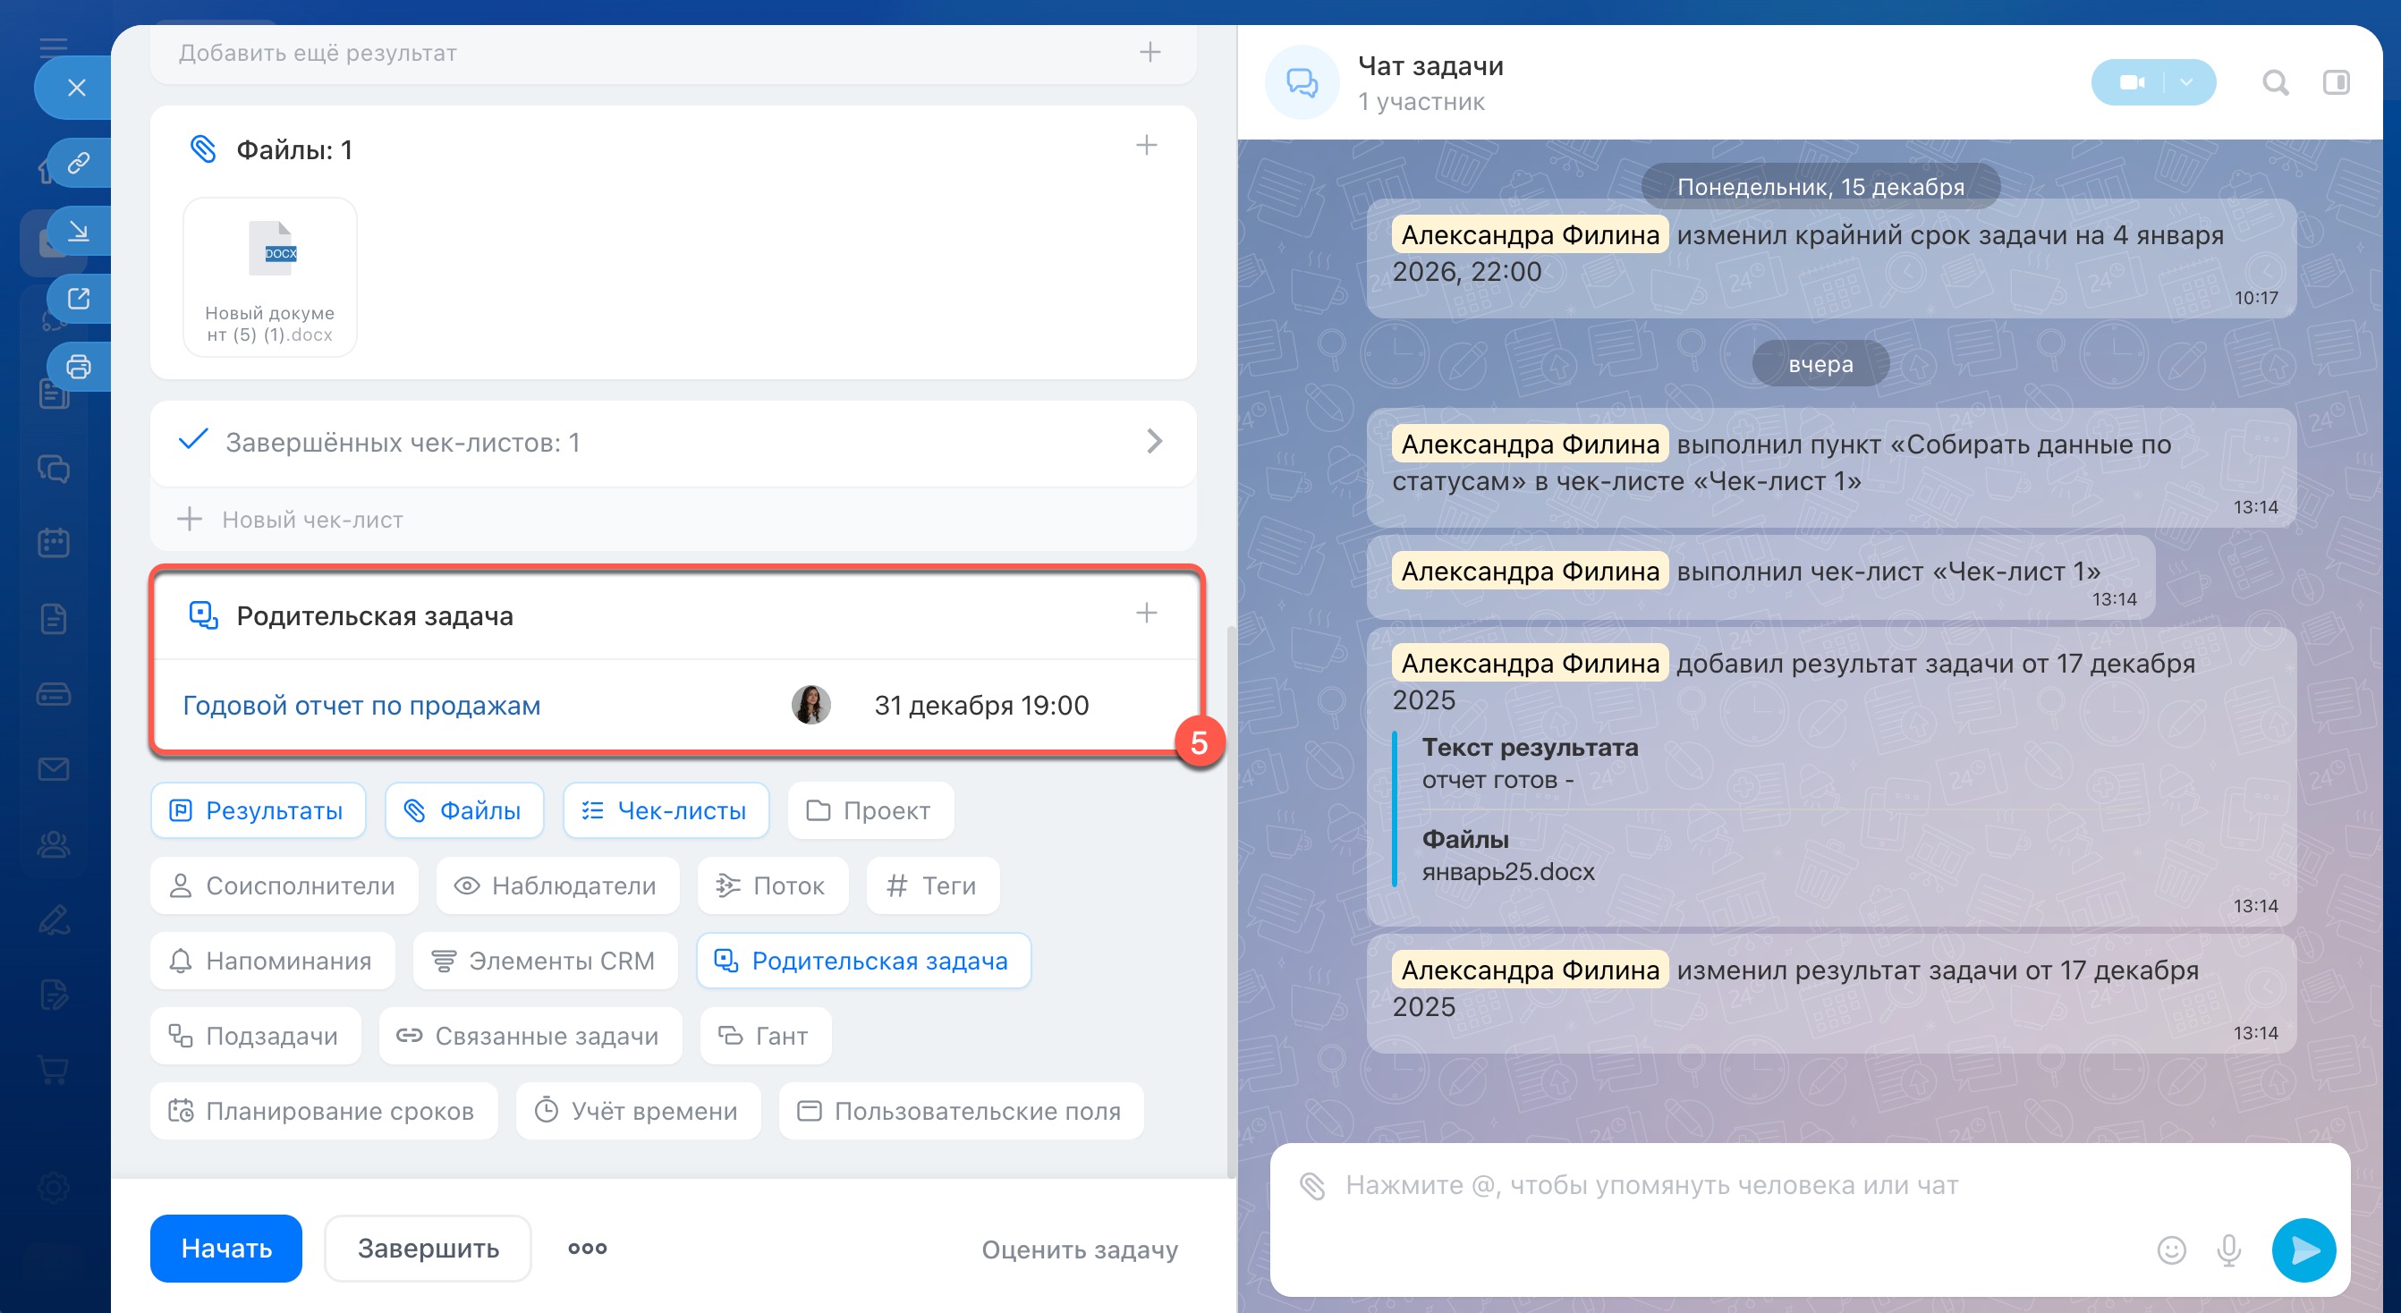Click the microphone voice message icon
The image size is (2401, 1313).
[2228, 1249]
